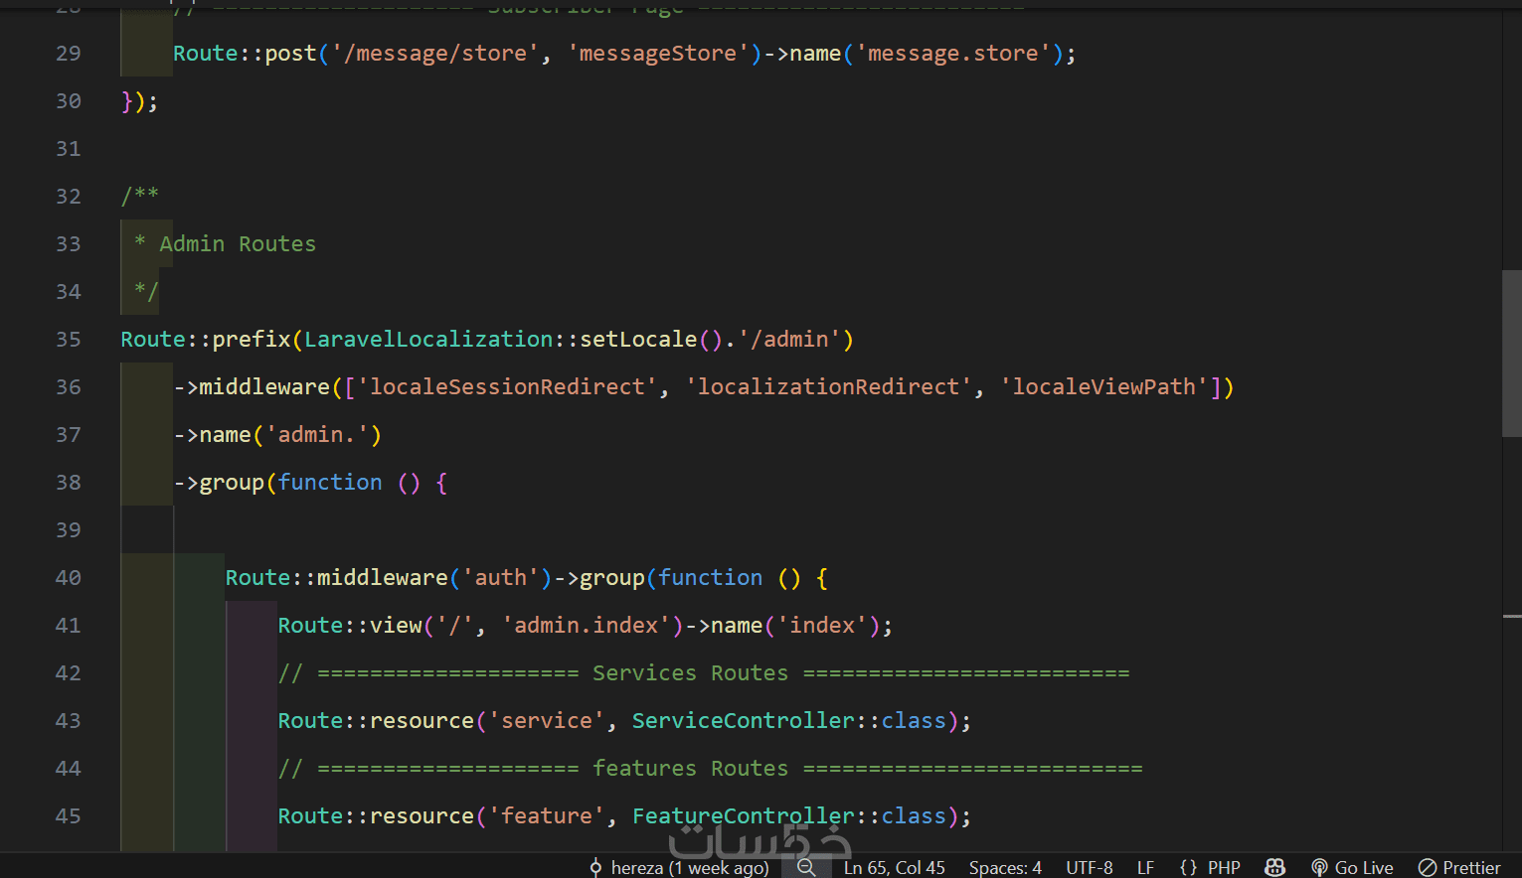Click the 'admin.' name string on line 37
1522x878 pixels.
tap(317, 435)
